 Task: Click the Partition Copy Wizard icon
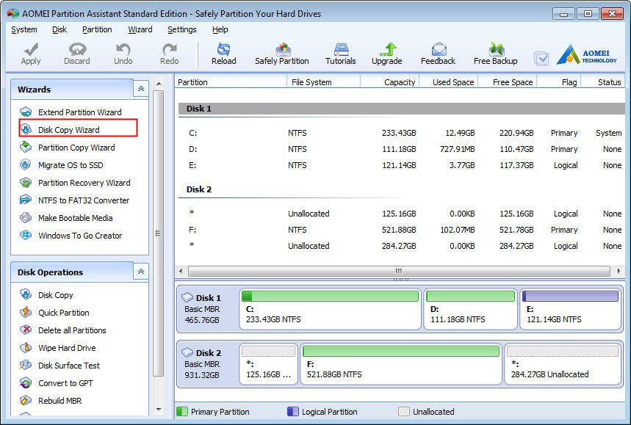pos(26,147)
